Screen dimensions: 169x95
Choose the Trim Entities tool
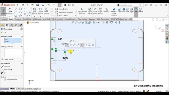[x=35, y=11]
